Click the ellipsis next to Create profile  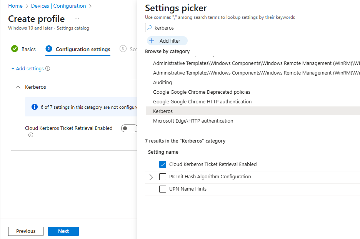pos(77,19)
